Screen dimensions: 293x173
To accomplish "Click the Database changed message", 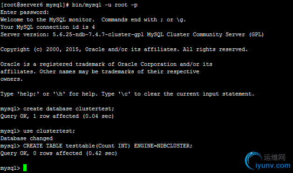I will coord(27,138).
